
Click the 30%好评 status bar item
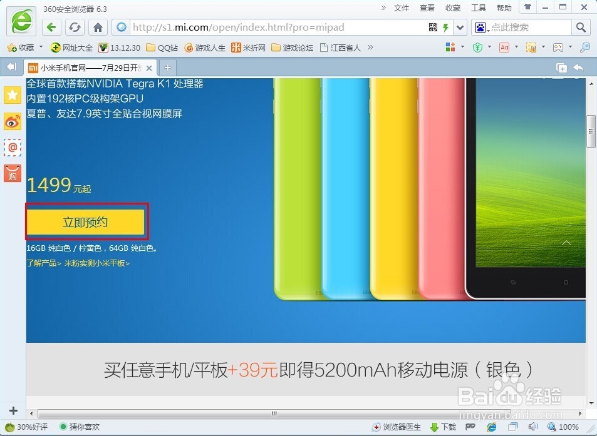tap(27, 427)
